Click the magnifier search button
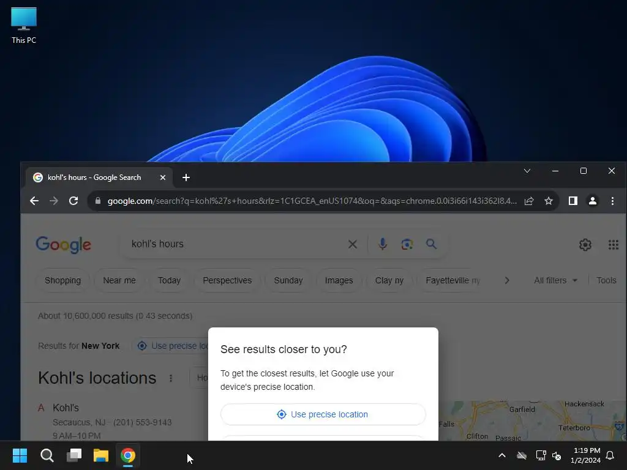 (x=431, y=244)
